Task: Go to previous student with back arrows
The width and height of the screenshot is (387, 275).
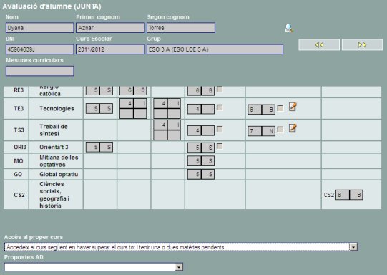Action: pos(319,44)
